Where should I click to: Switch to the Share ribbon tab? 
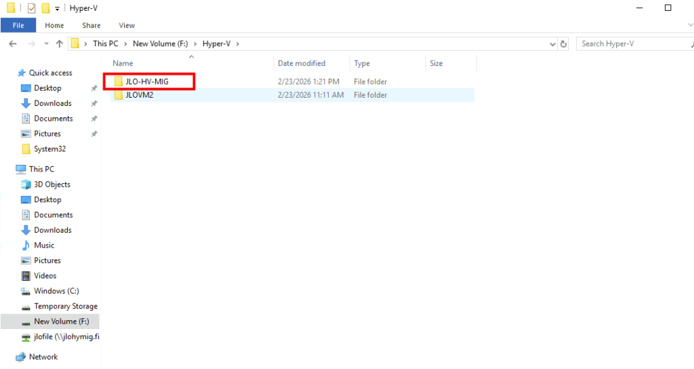pos(91,25)
